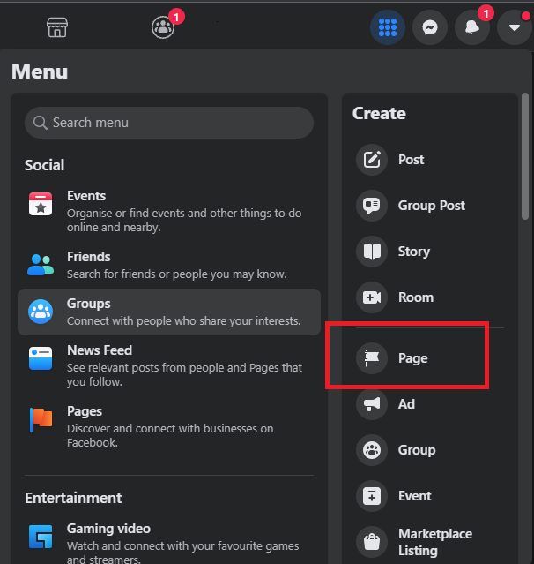Screen dimensions: 534x564
Task: Choose Group in the Create list
Action: (429, 450)
